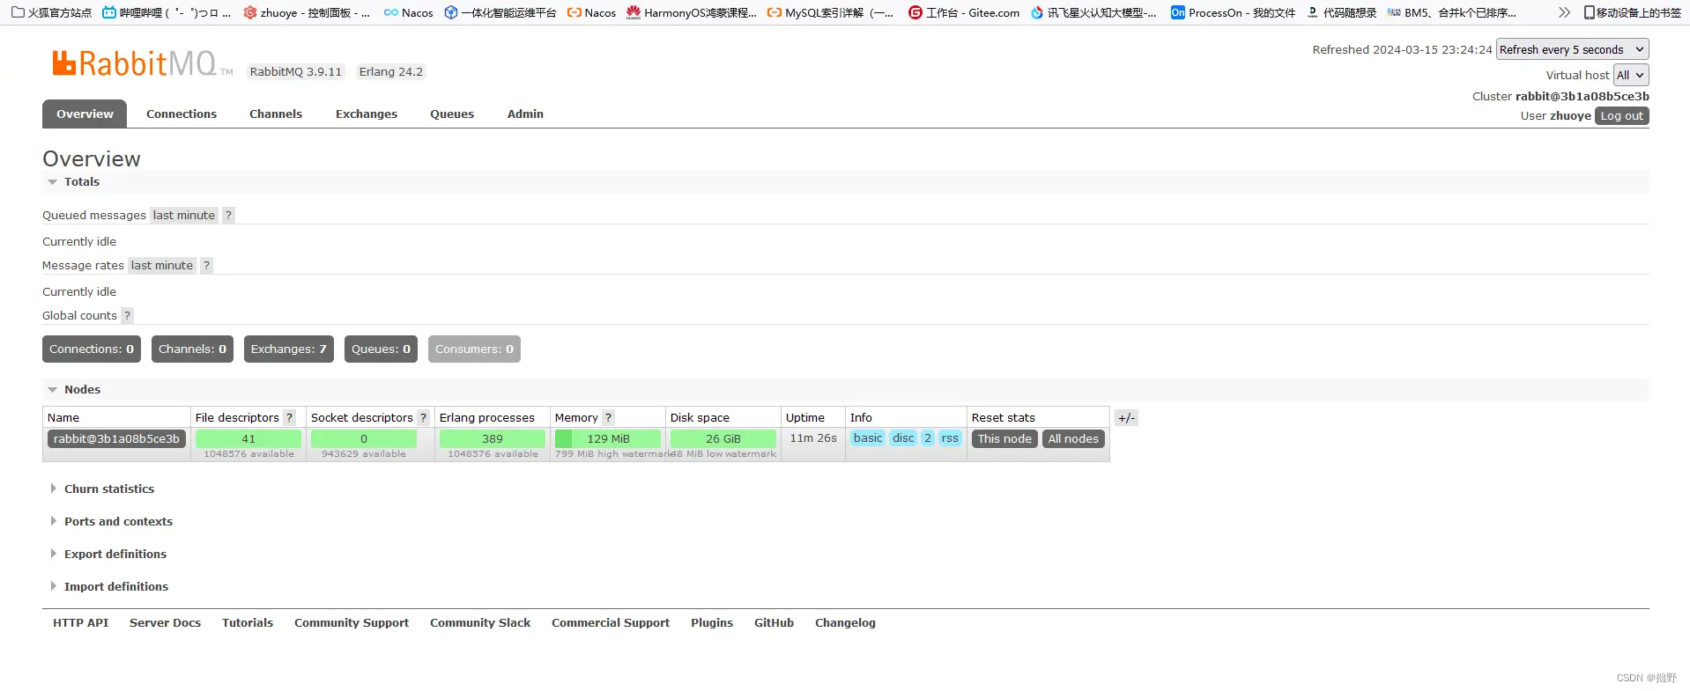The height and width of the screenshot is (691, 1690).
Task: Click the Connections: 0 count button
Action: point(92,349)
